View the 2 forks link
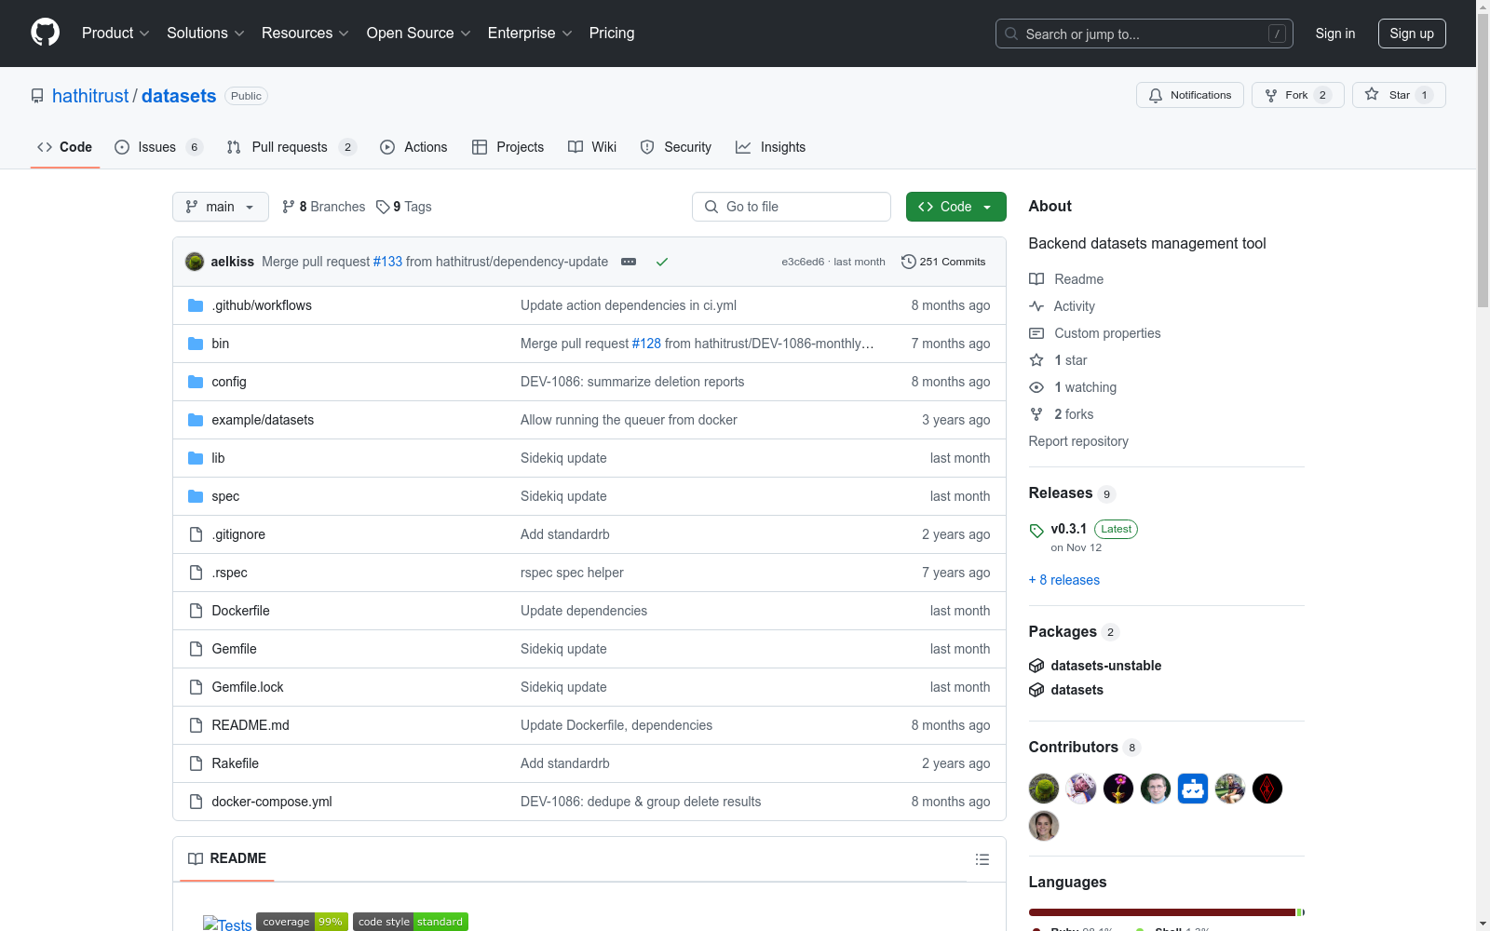The image size is (1490, 931). [x=1062, y=414]
